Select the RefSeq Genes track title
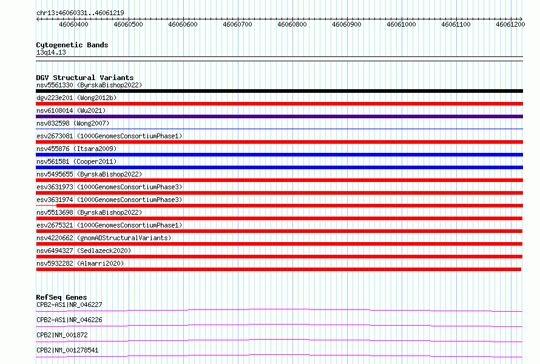540x364 pixels. click(x=61, y=297)
